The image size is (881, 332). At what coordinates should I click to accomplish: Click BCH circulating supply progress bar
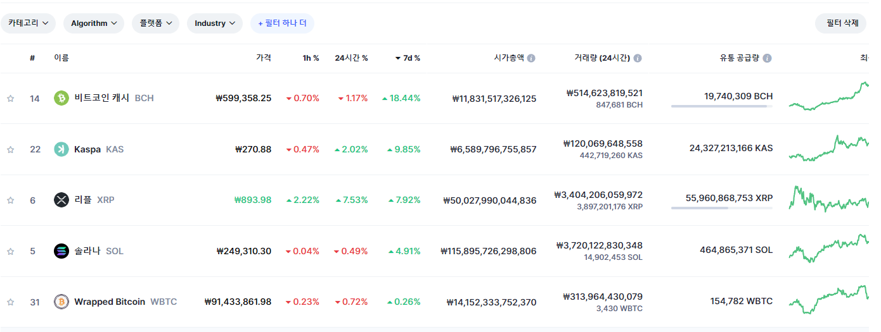[x=722, y=106]
